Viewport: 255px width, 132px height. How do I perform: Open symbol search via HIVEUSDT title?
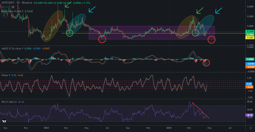coord(8,3)
